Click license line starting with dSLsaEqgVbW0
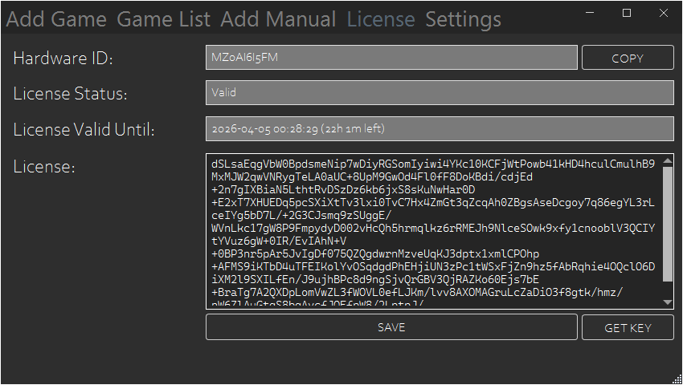 [433, 164]
